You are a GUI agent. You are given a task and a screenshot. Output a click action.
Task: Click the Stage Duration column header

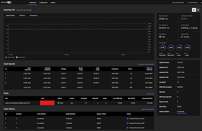tap(71, 114)
